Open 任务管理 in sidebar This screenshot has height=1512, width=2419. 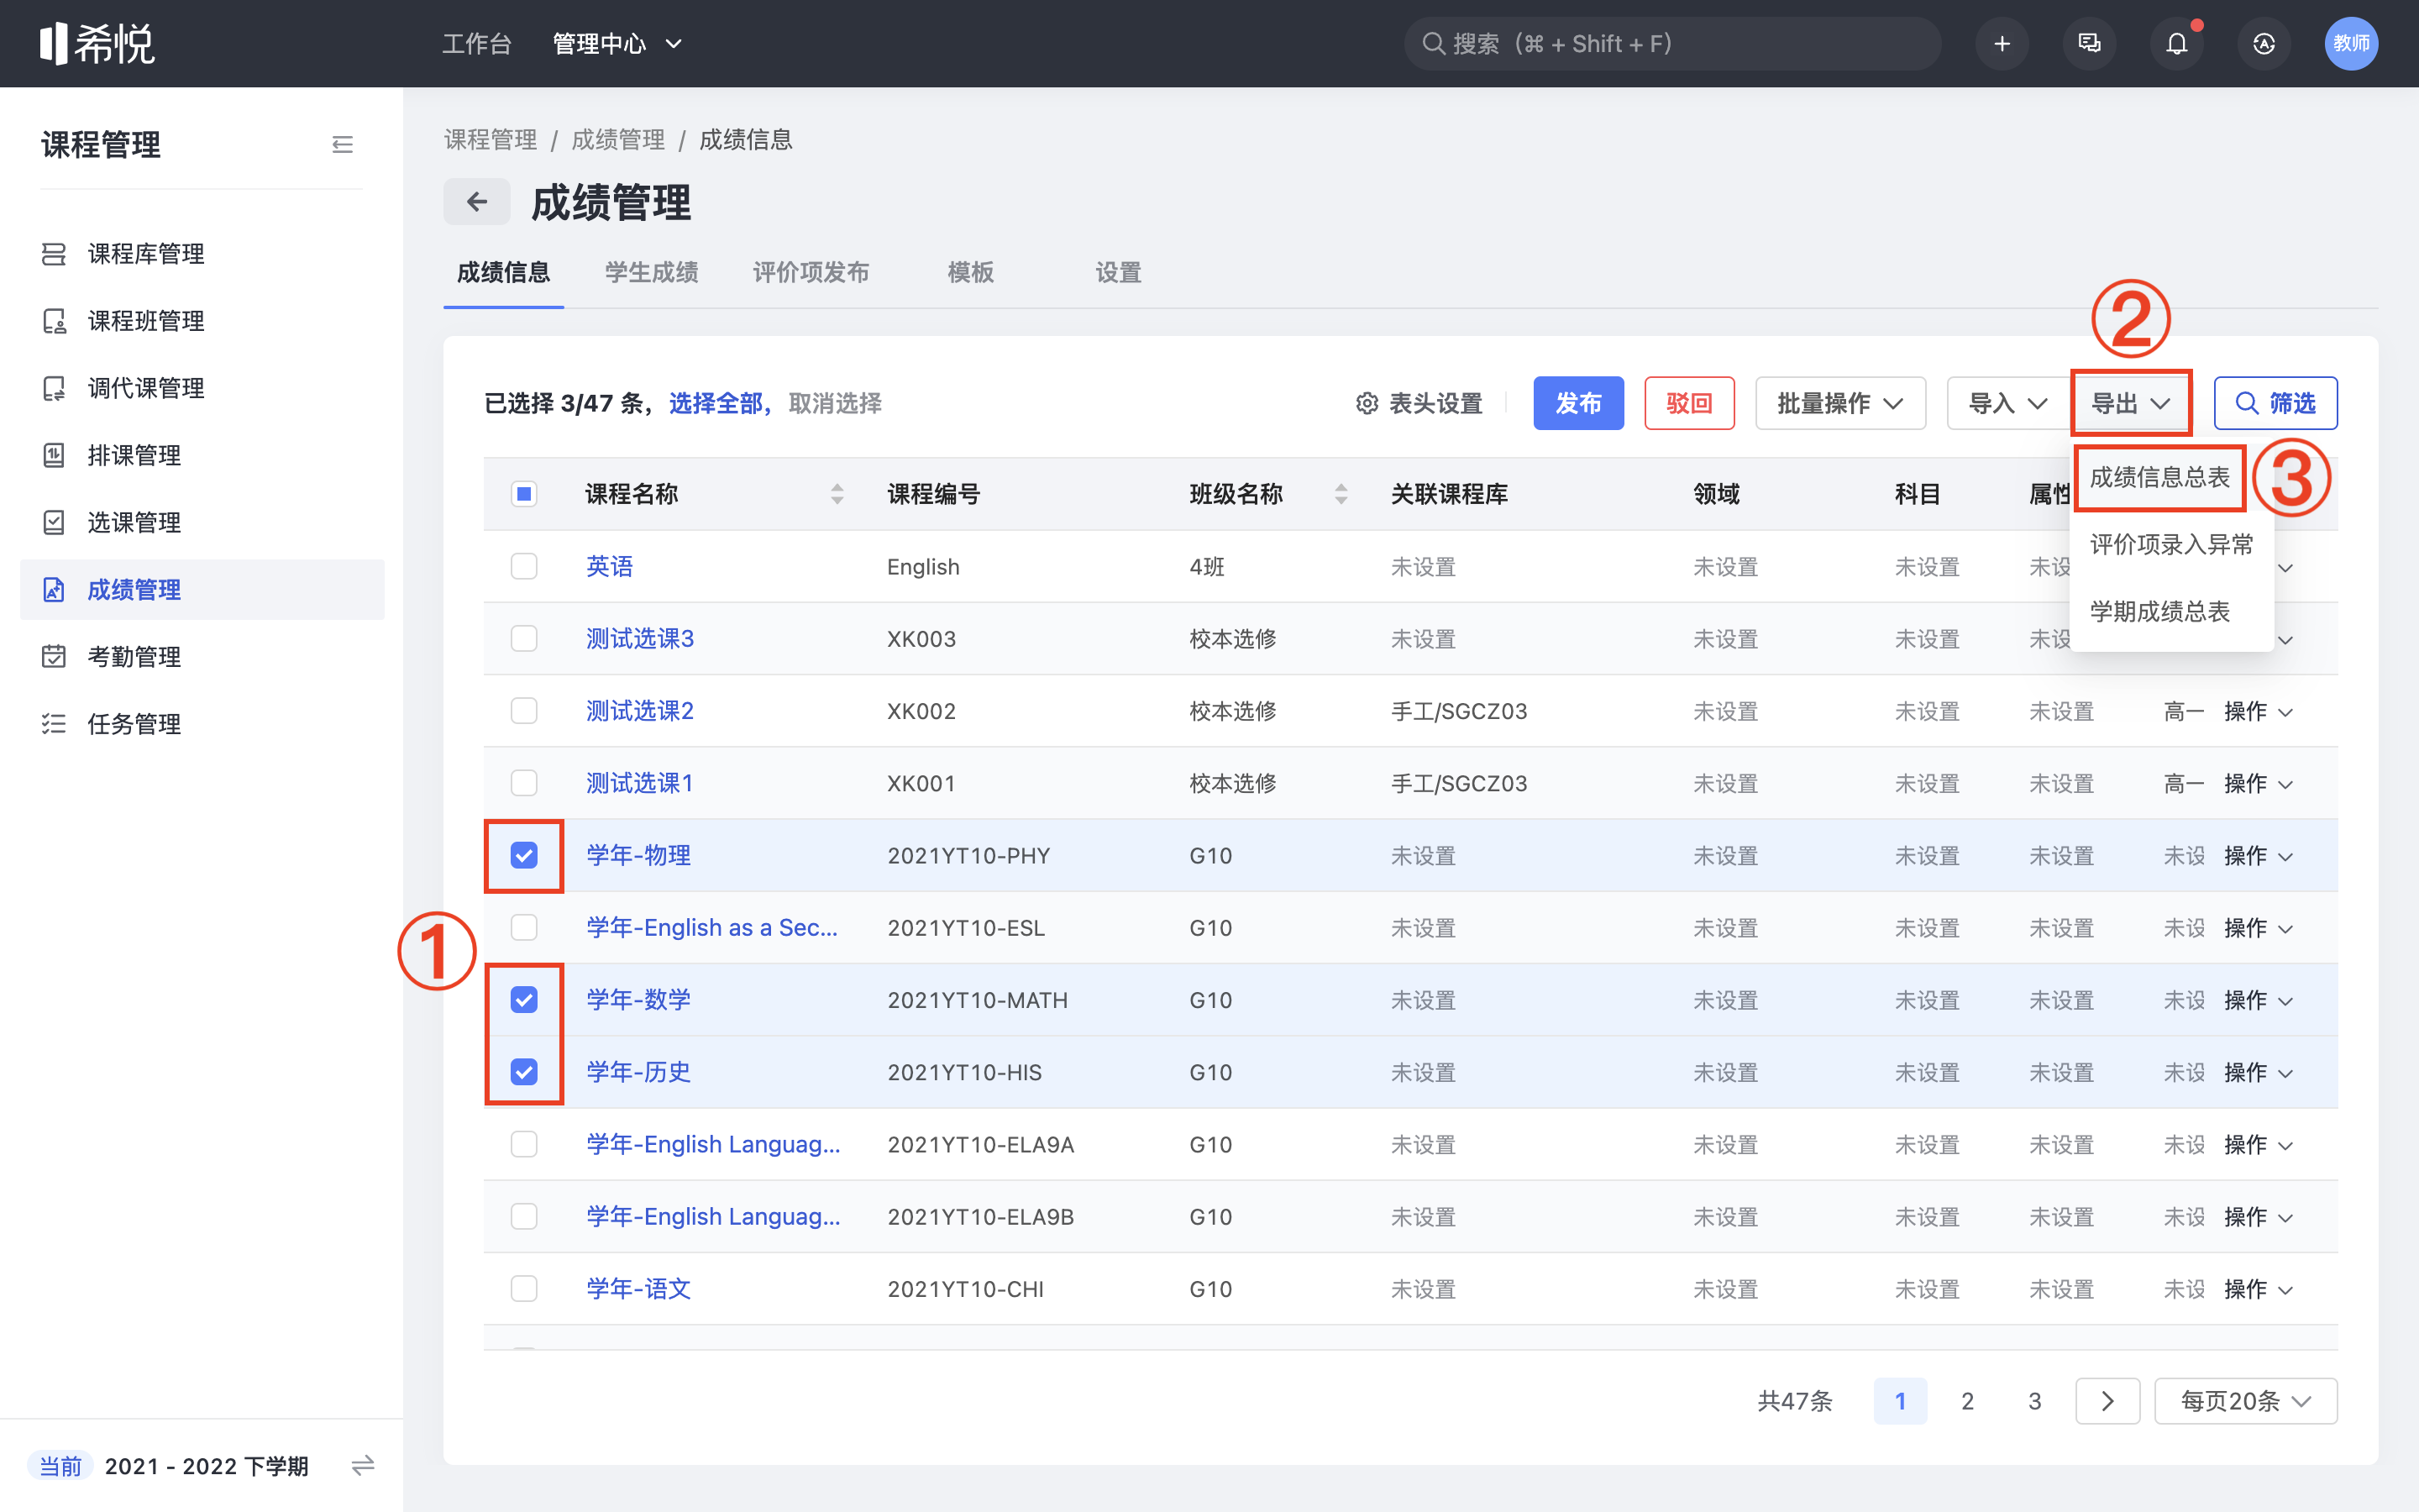[202, 724]
